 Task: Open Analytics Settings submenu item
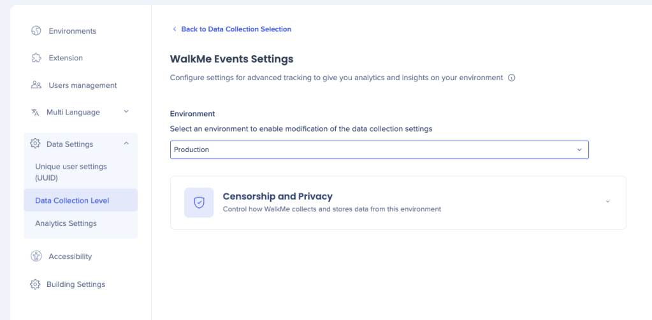tap(66, 223)
